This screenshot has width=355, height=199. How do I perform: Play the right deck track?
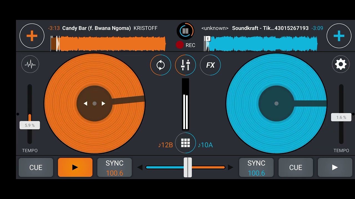tap(335, 167)
